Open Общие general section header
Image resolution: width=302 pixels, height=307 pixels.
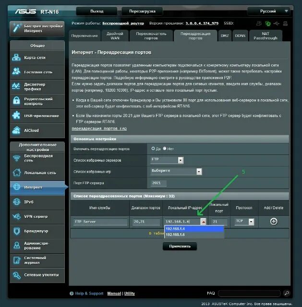[x=37, y=46]
